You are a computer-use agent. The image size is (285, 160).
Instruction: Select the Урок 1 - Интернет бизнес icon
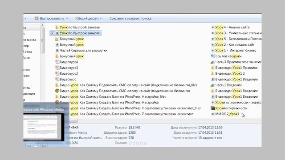coord(212,50)
